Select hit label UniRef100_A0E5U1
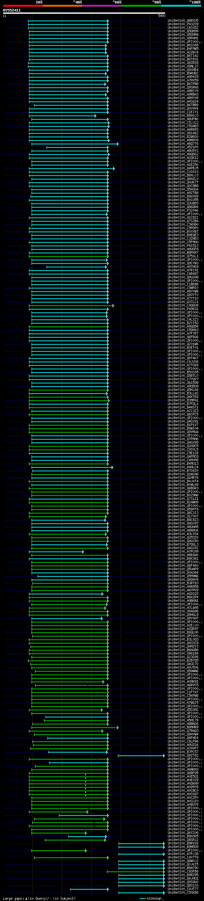The image size is (204, 901). [183, 776]
